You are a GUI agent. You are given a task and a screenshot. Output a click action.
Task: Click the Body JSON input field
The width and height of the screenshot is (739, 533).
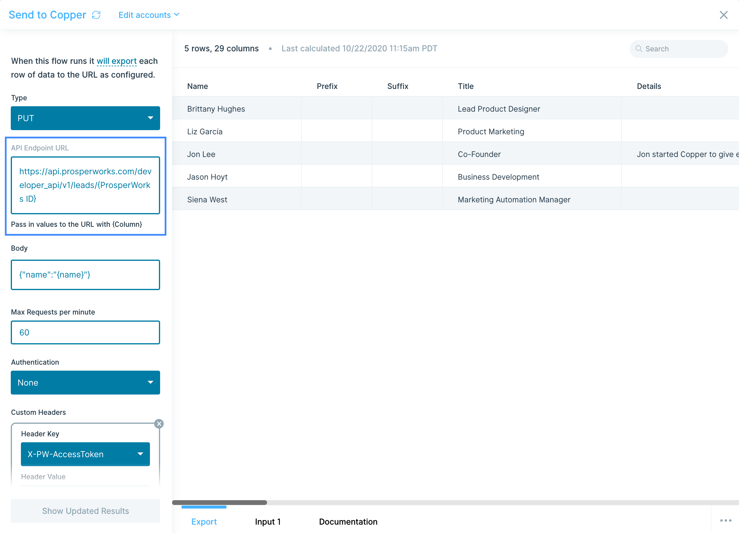tap(85, 275)
